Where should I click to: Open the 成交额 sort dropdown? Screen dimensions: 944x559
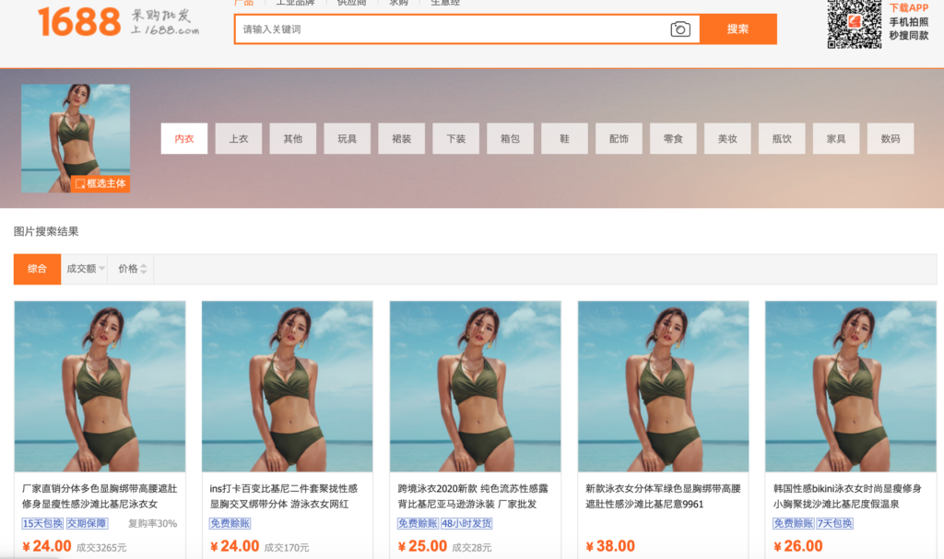pyautogui.click(x=85, y=269)
